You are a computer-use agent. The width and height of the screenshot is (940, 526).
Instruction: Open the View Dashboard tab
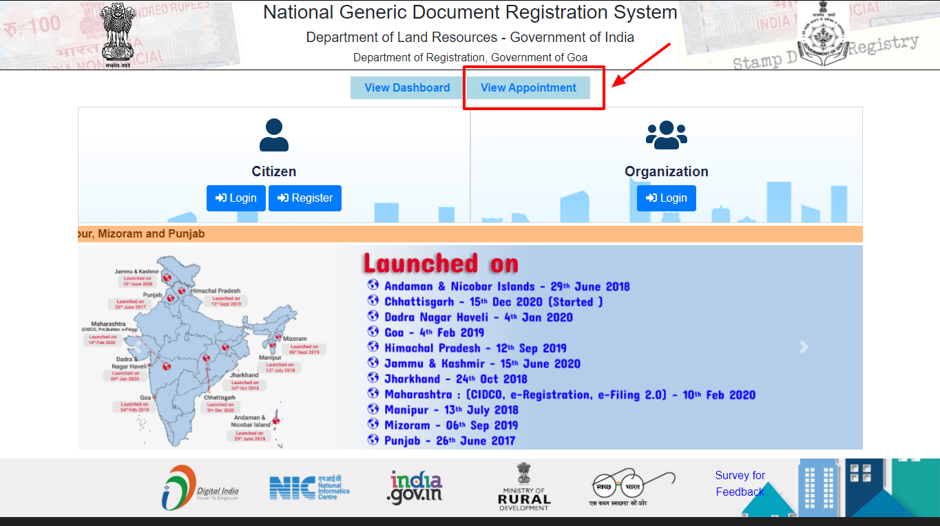[407, 87]
